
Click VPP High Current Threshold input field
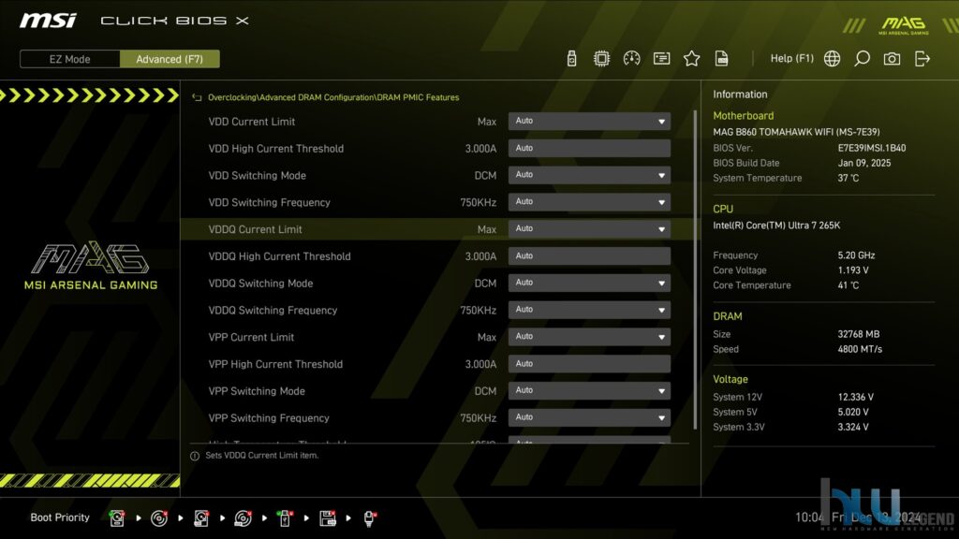click(x=589, y=364)
